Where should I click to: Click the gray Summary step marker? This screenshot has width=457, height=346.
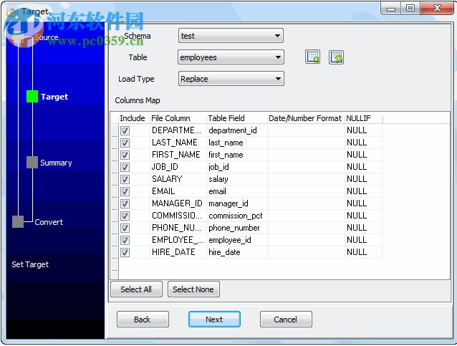coord(32,163)
